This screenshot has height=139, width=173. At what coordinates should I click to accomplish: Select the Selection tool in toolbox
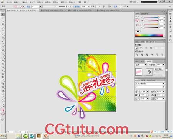tap(3, 14)
